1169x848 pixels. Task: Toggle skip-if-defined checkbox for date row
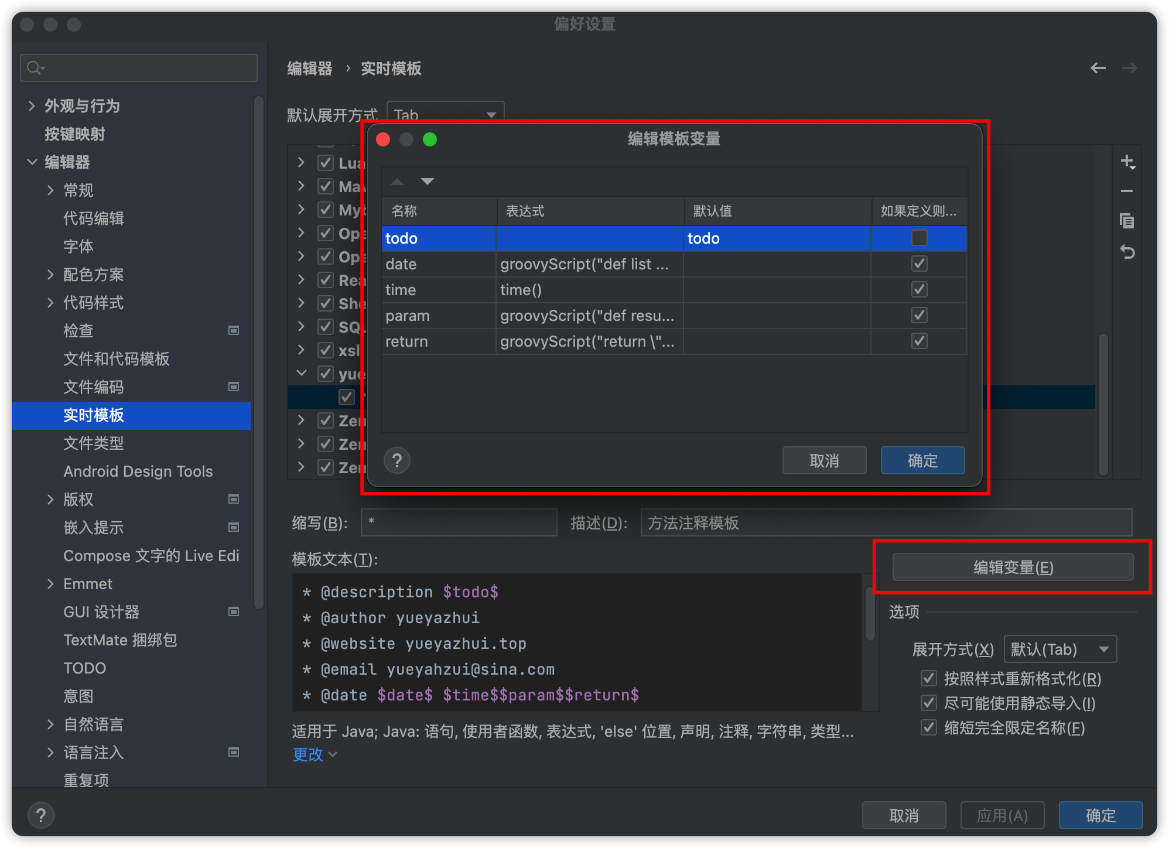pyautogui.click(x=920, y=264)
